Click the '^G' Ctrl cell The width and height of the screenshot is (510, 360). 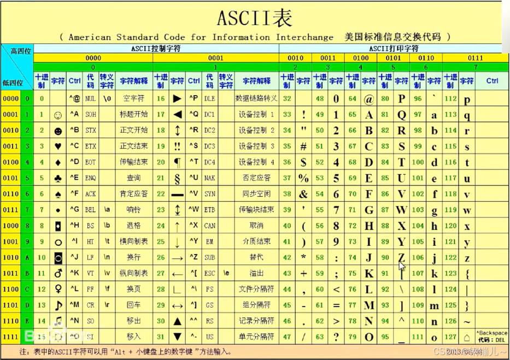(74, 209)
